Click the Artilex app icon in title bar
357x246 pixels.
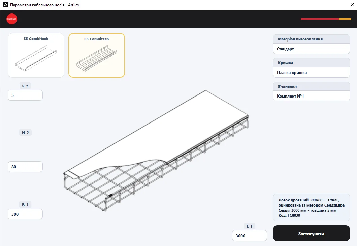pyautogui.click(x=6, y=5)
